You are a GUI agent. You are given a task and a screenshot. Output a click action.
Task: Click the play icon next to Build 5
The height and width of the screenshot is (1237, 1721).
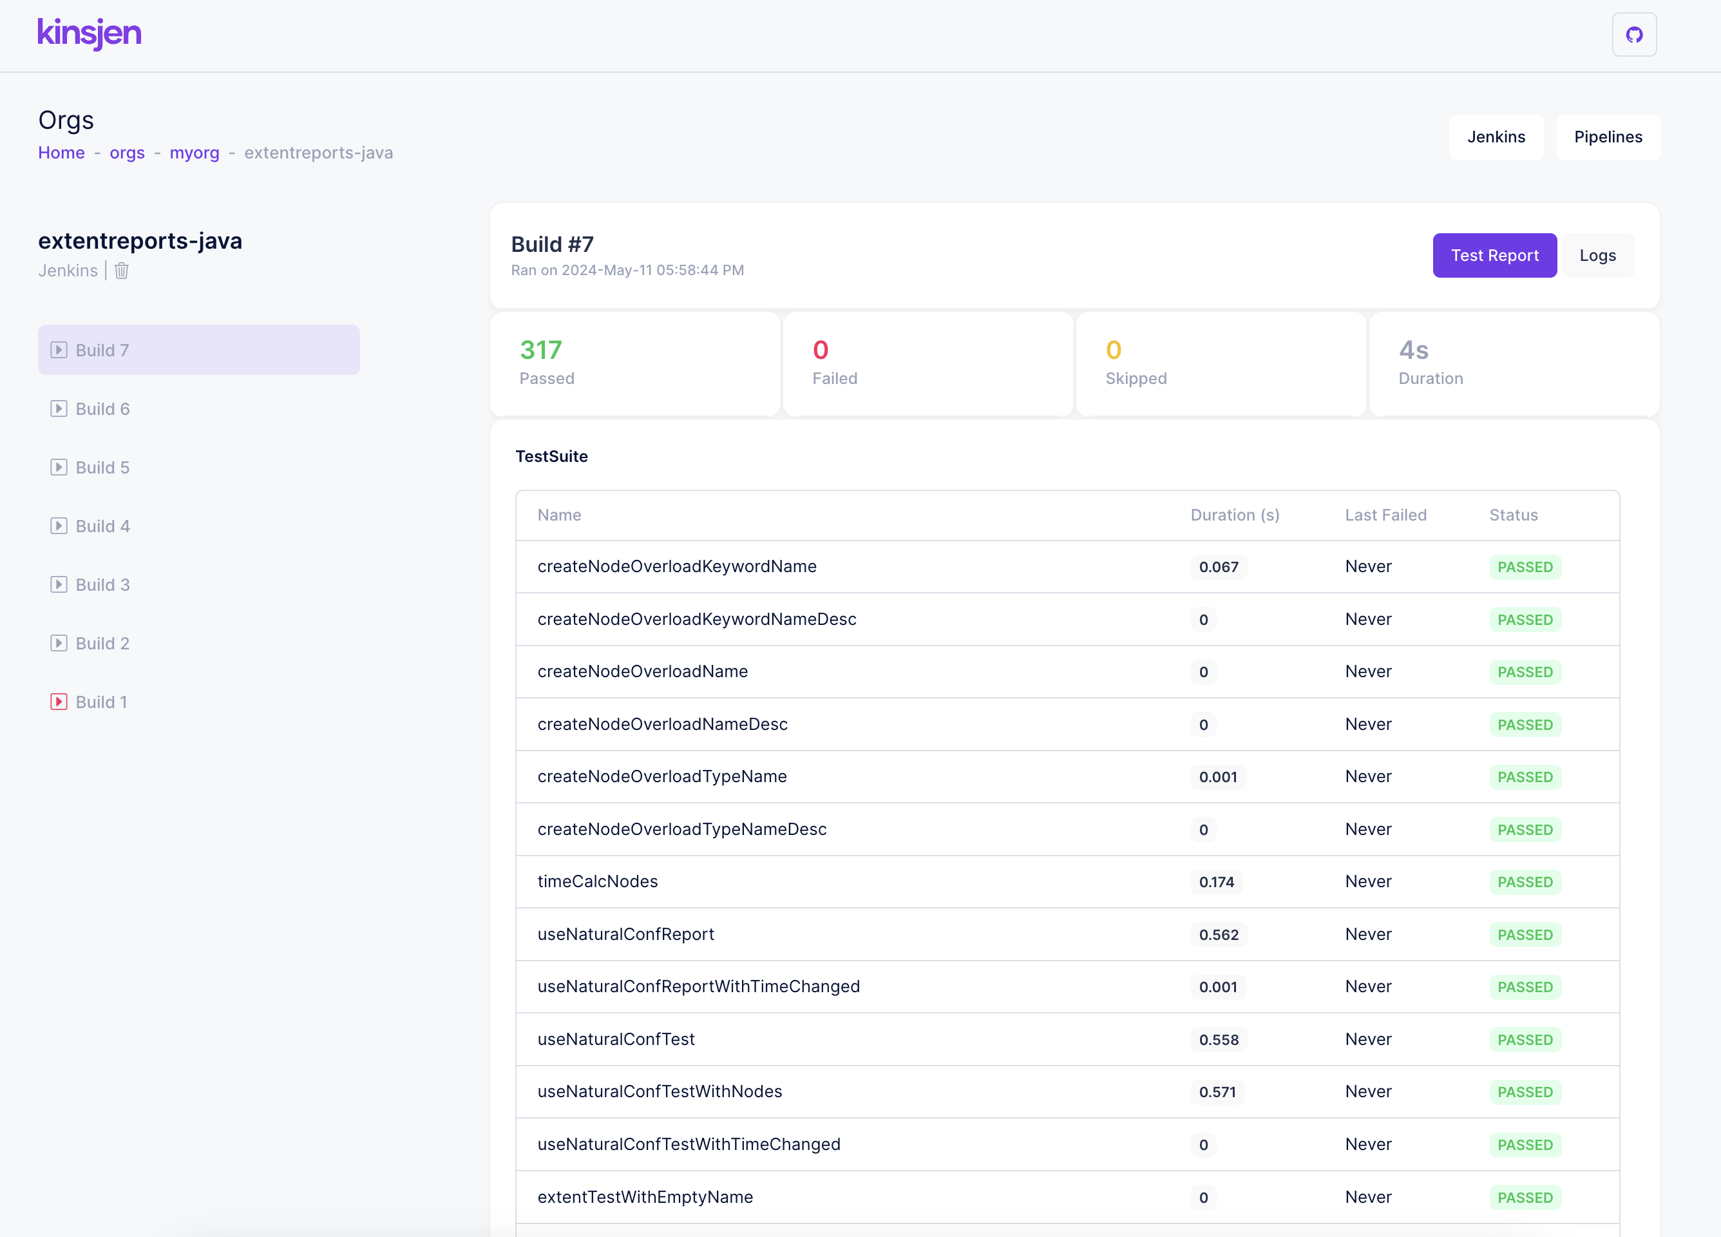[59, 468]
